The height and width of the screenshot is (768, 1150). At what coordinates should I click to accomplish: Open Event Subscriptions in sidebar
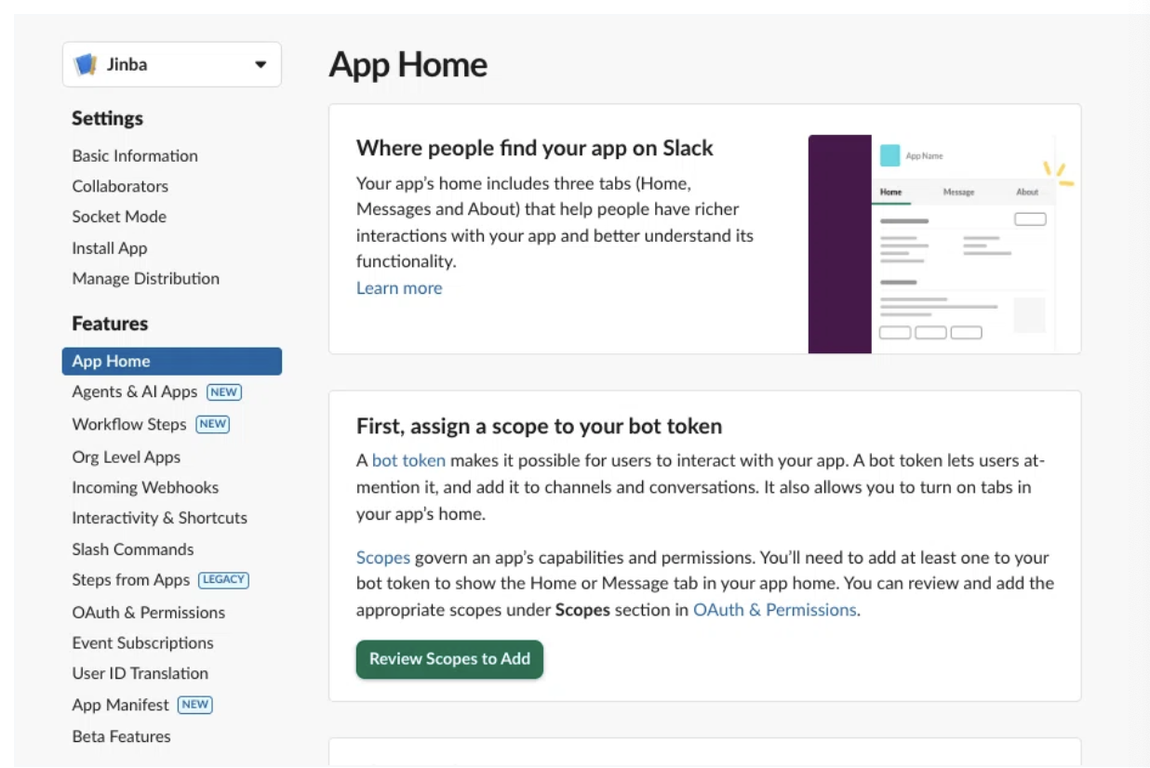pyautogui.click(x=142, y=642)
